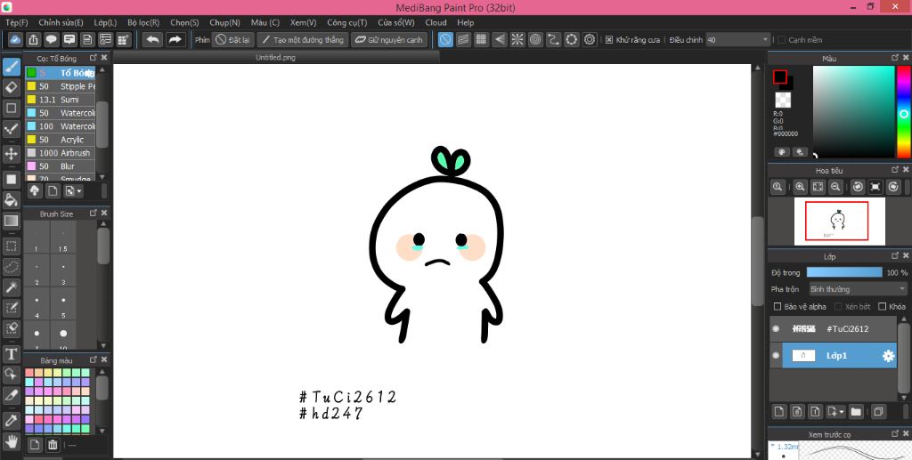Screen dimensions: 912x460
Task: Select the rectangular Select tool
Action: click(x=11, y=246)
